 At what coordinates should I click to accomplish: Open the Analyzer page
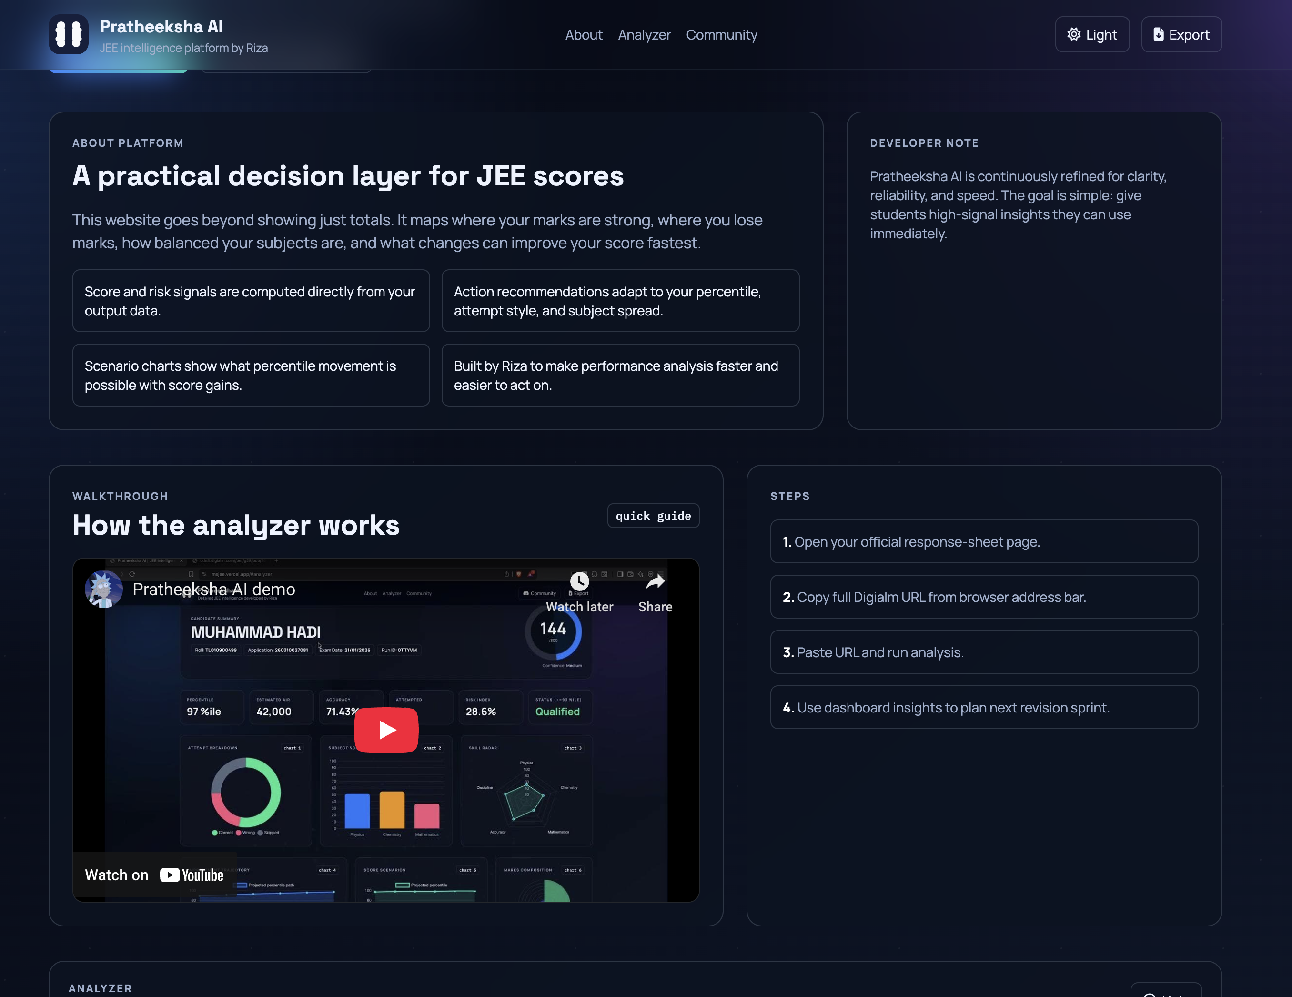point(644,35)
